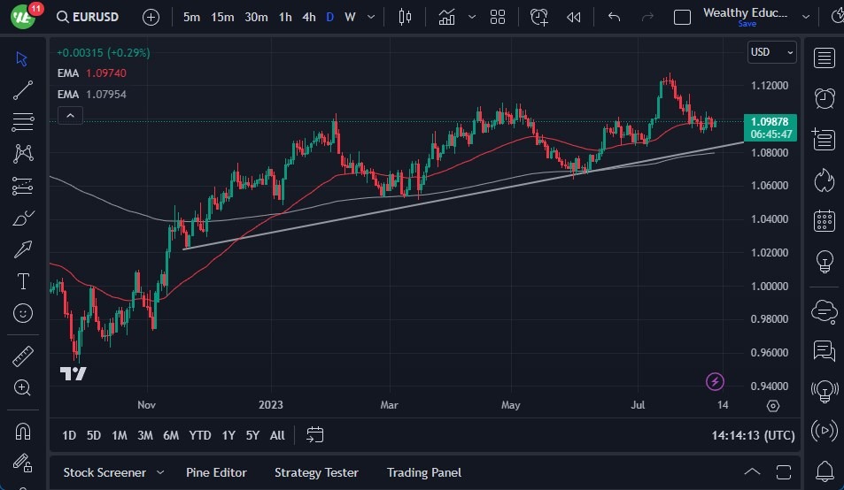844x490 pixels.
Task: Toggle lock all drawings
Action: coord(23,463)
